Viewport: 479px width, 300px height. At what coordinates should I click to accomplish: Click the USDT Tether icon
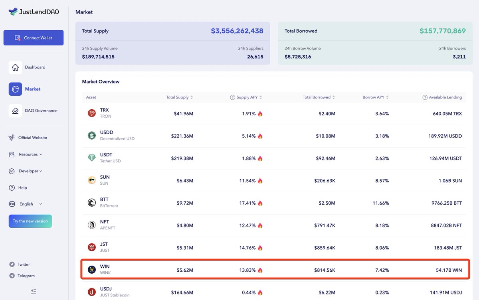coord(92,158)
